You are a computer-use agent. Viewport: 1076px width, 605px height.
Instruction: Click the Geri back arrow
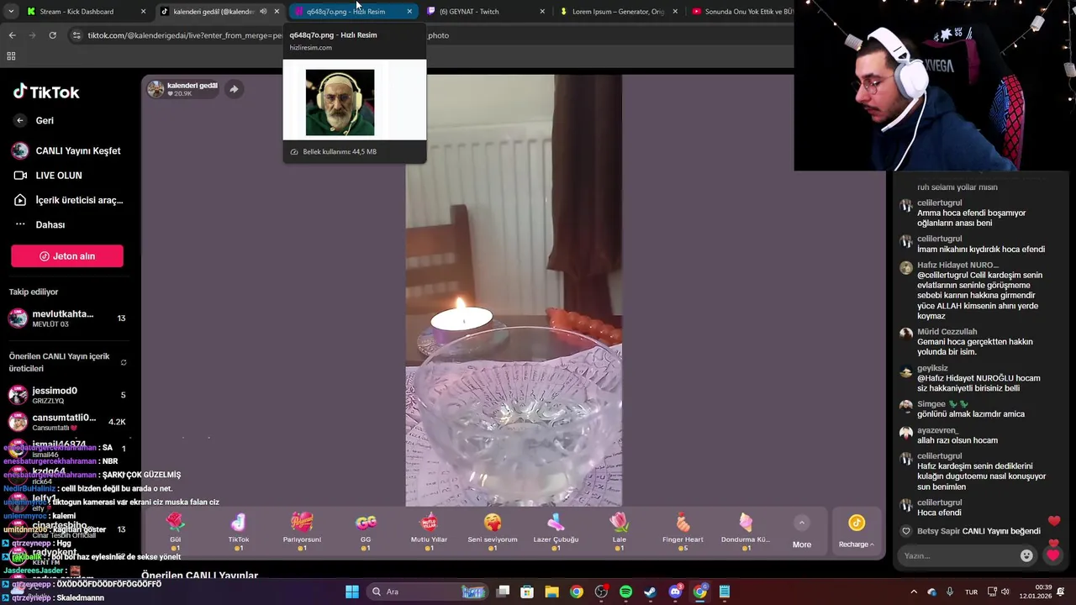pos(20,120)
